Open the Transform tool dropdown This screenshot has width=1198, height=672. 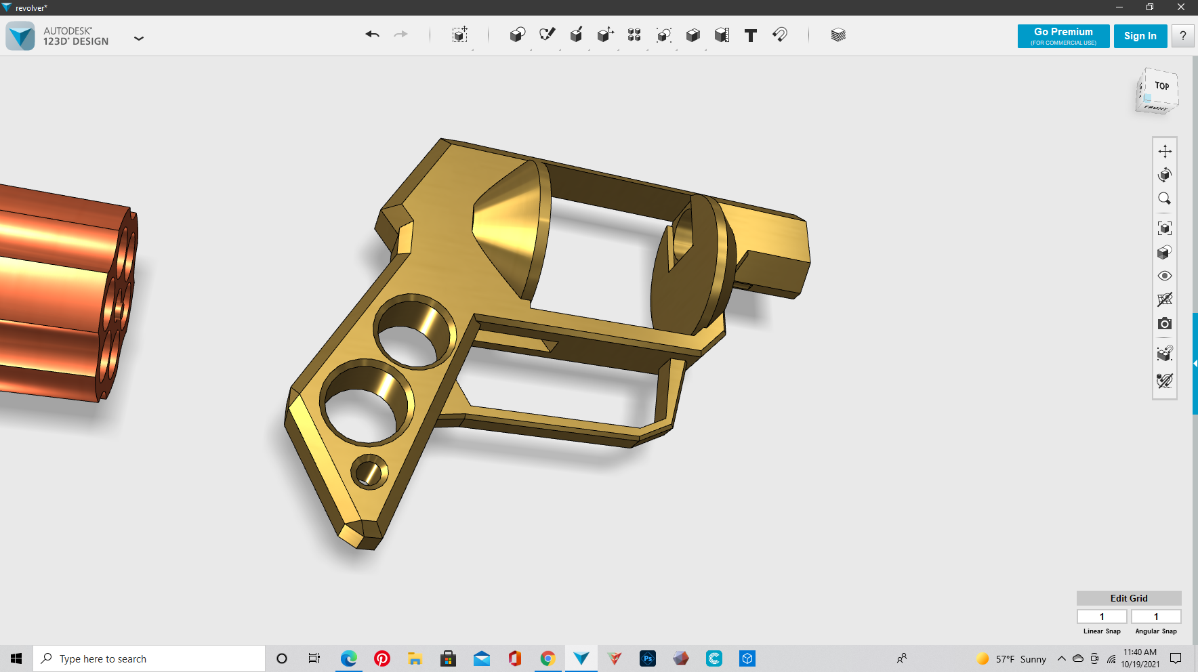tap(460, 35)
